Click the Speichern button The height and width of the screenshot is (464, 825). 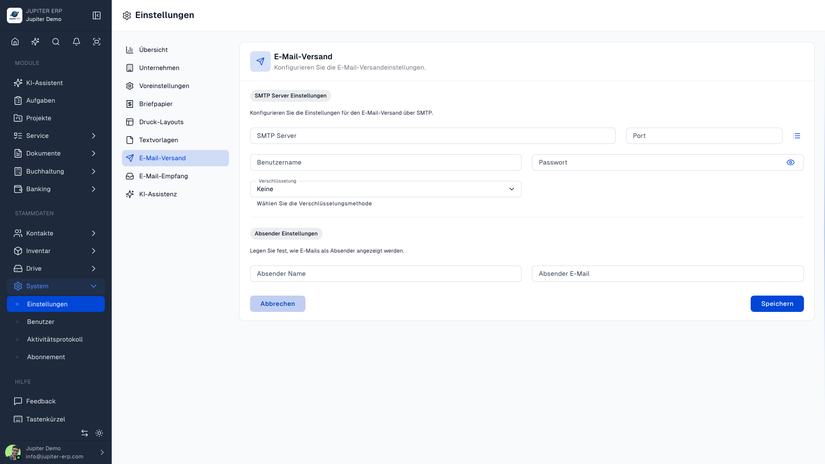pyautogui.click(x=777, y=304)
